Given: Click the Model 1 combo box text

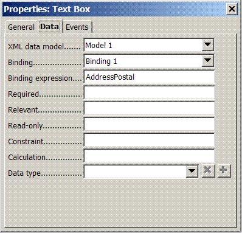Looking at the screenshot, I should coord(99,45).
